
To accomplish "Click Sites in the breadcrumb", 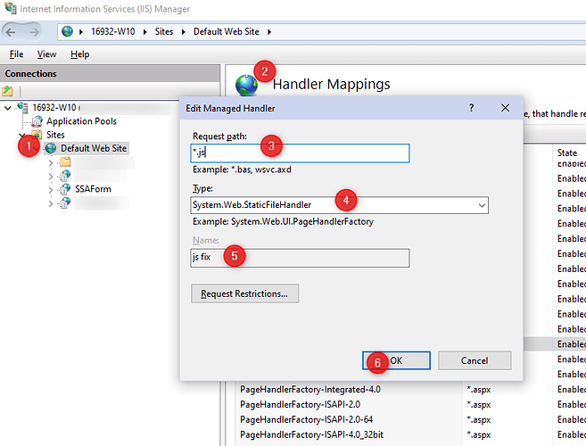I will (164, 32).
